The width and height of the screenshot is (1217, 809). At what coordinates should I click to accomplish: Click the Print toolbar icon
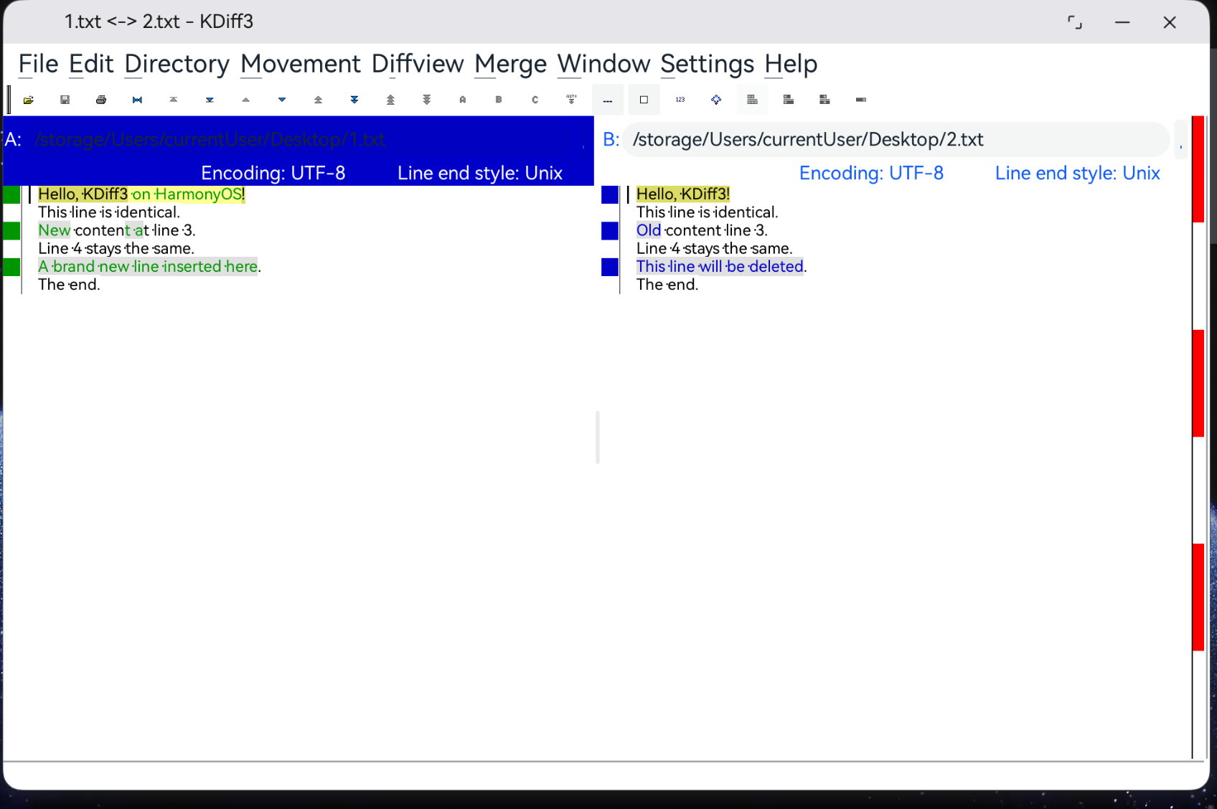(x=101, y=100)
